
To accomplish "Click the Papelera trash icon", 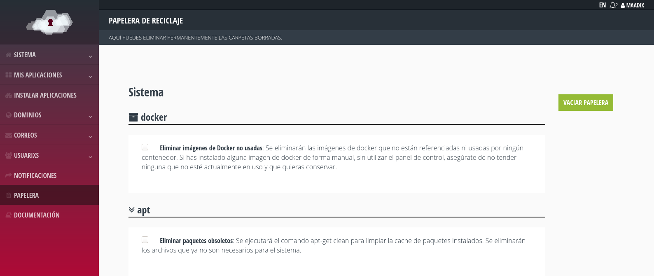I will tap(9, 195).
